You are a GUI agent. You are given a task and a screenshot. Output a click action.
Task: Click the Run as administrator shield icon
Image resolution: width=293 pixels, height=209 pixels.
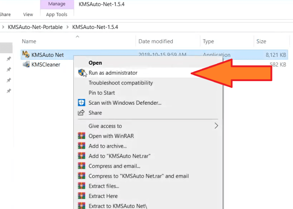82,73
